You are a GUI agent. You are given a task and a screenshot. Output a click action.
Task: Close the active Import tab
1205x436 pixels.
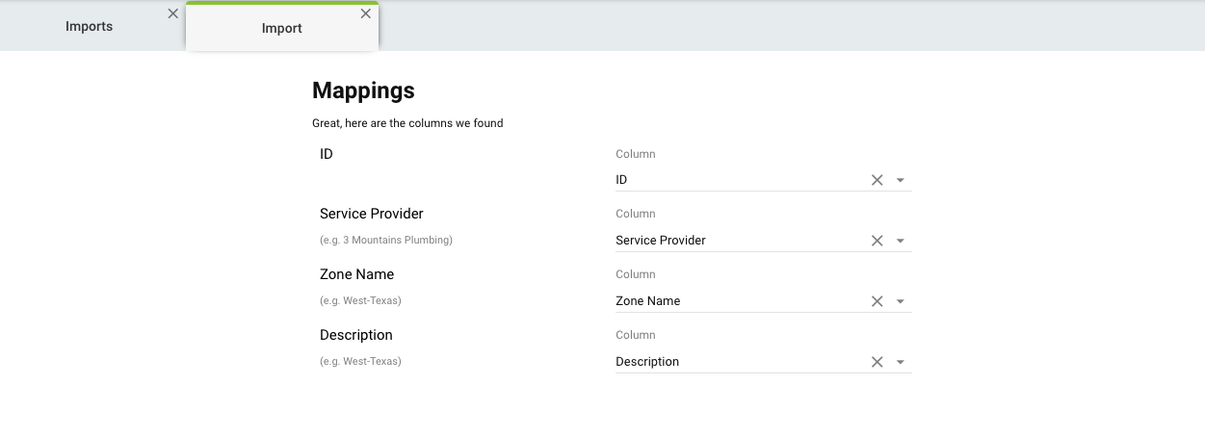coord(365,13)
